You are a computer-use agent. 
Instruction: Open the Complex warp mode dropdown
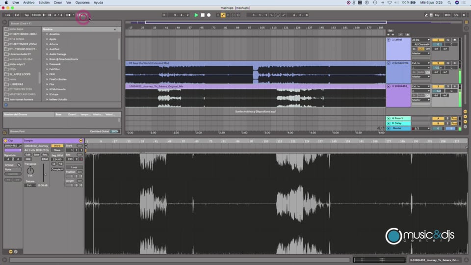tap(57, 169)
